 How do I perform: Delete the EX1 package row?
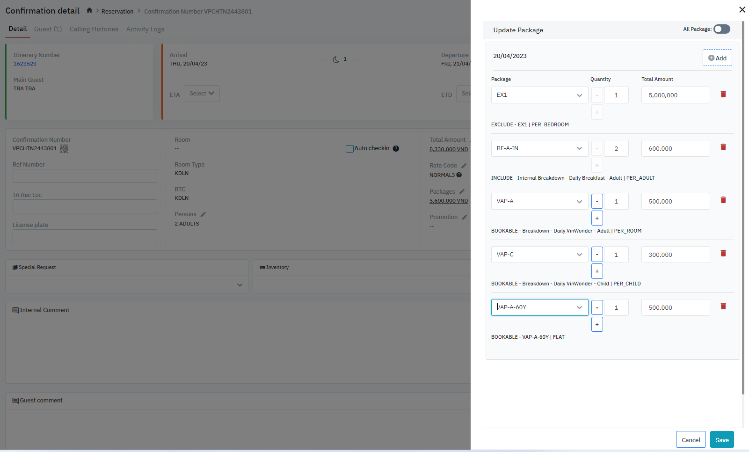click(723, 95)
